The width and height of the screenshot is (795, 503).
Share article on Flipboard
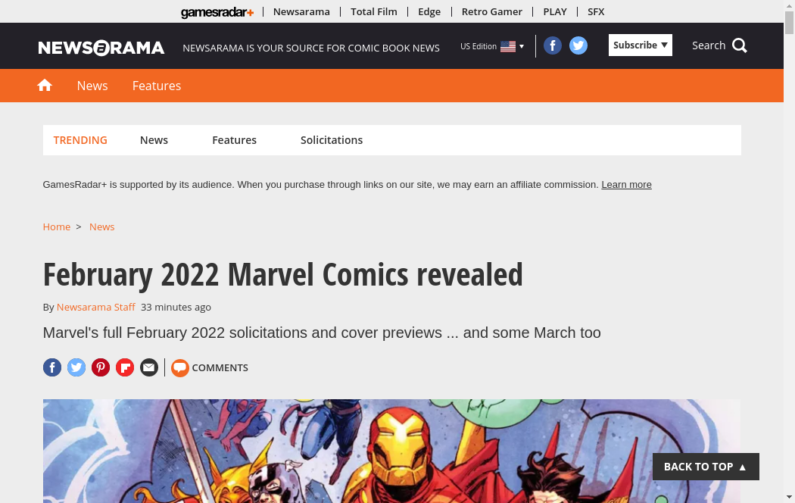125,367
